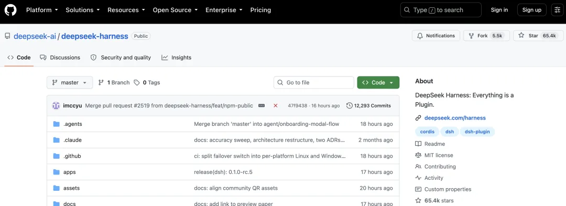Expand the Enterprise navigation menu

pos(224,10)
